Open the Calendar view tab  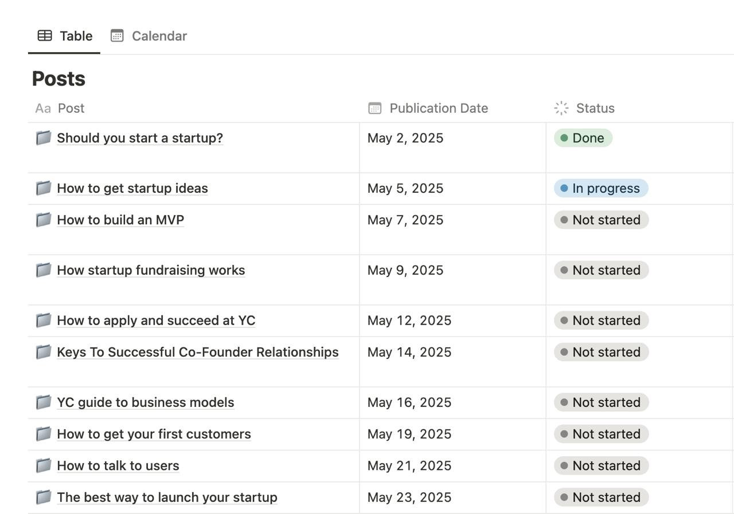(149, 36)
